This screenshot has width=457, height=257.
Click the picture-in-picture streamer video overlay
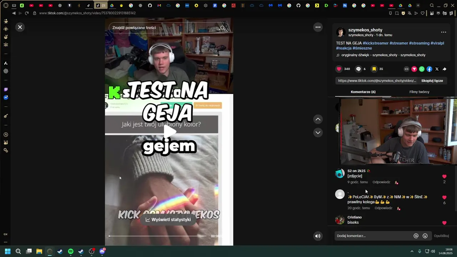[398, 131]
